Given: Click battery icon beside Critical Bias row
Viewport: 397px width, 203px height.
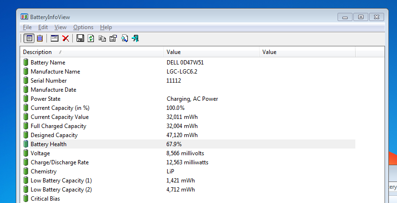Looking at the screenshot, I should (25, 198).
